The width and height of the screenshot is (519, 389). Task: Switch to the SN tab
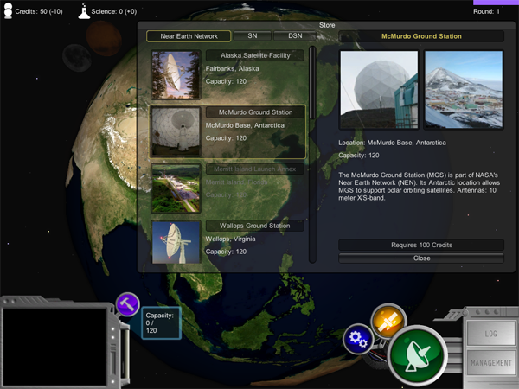253,35
